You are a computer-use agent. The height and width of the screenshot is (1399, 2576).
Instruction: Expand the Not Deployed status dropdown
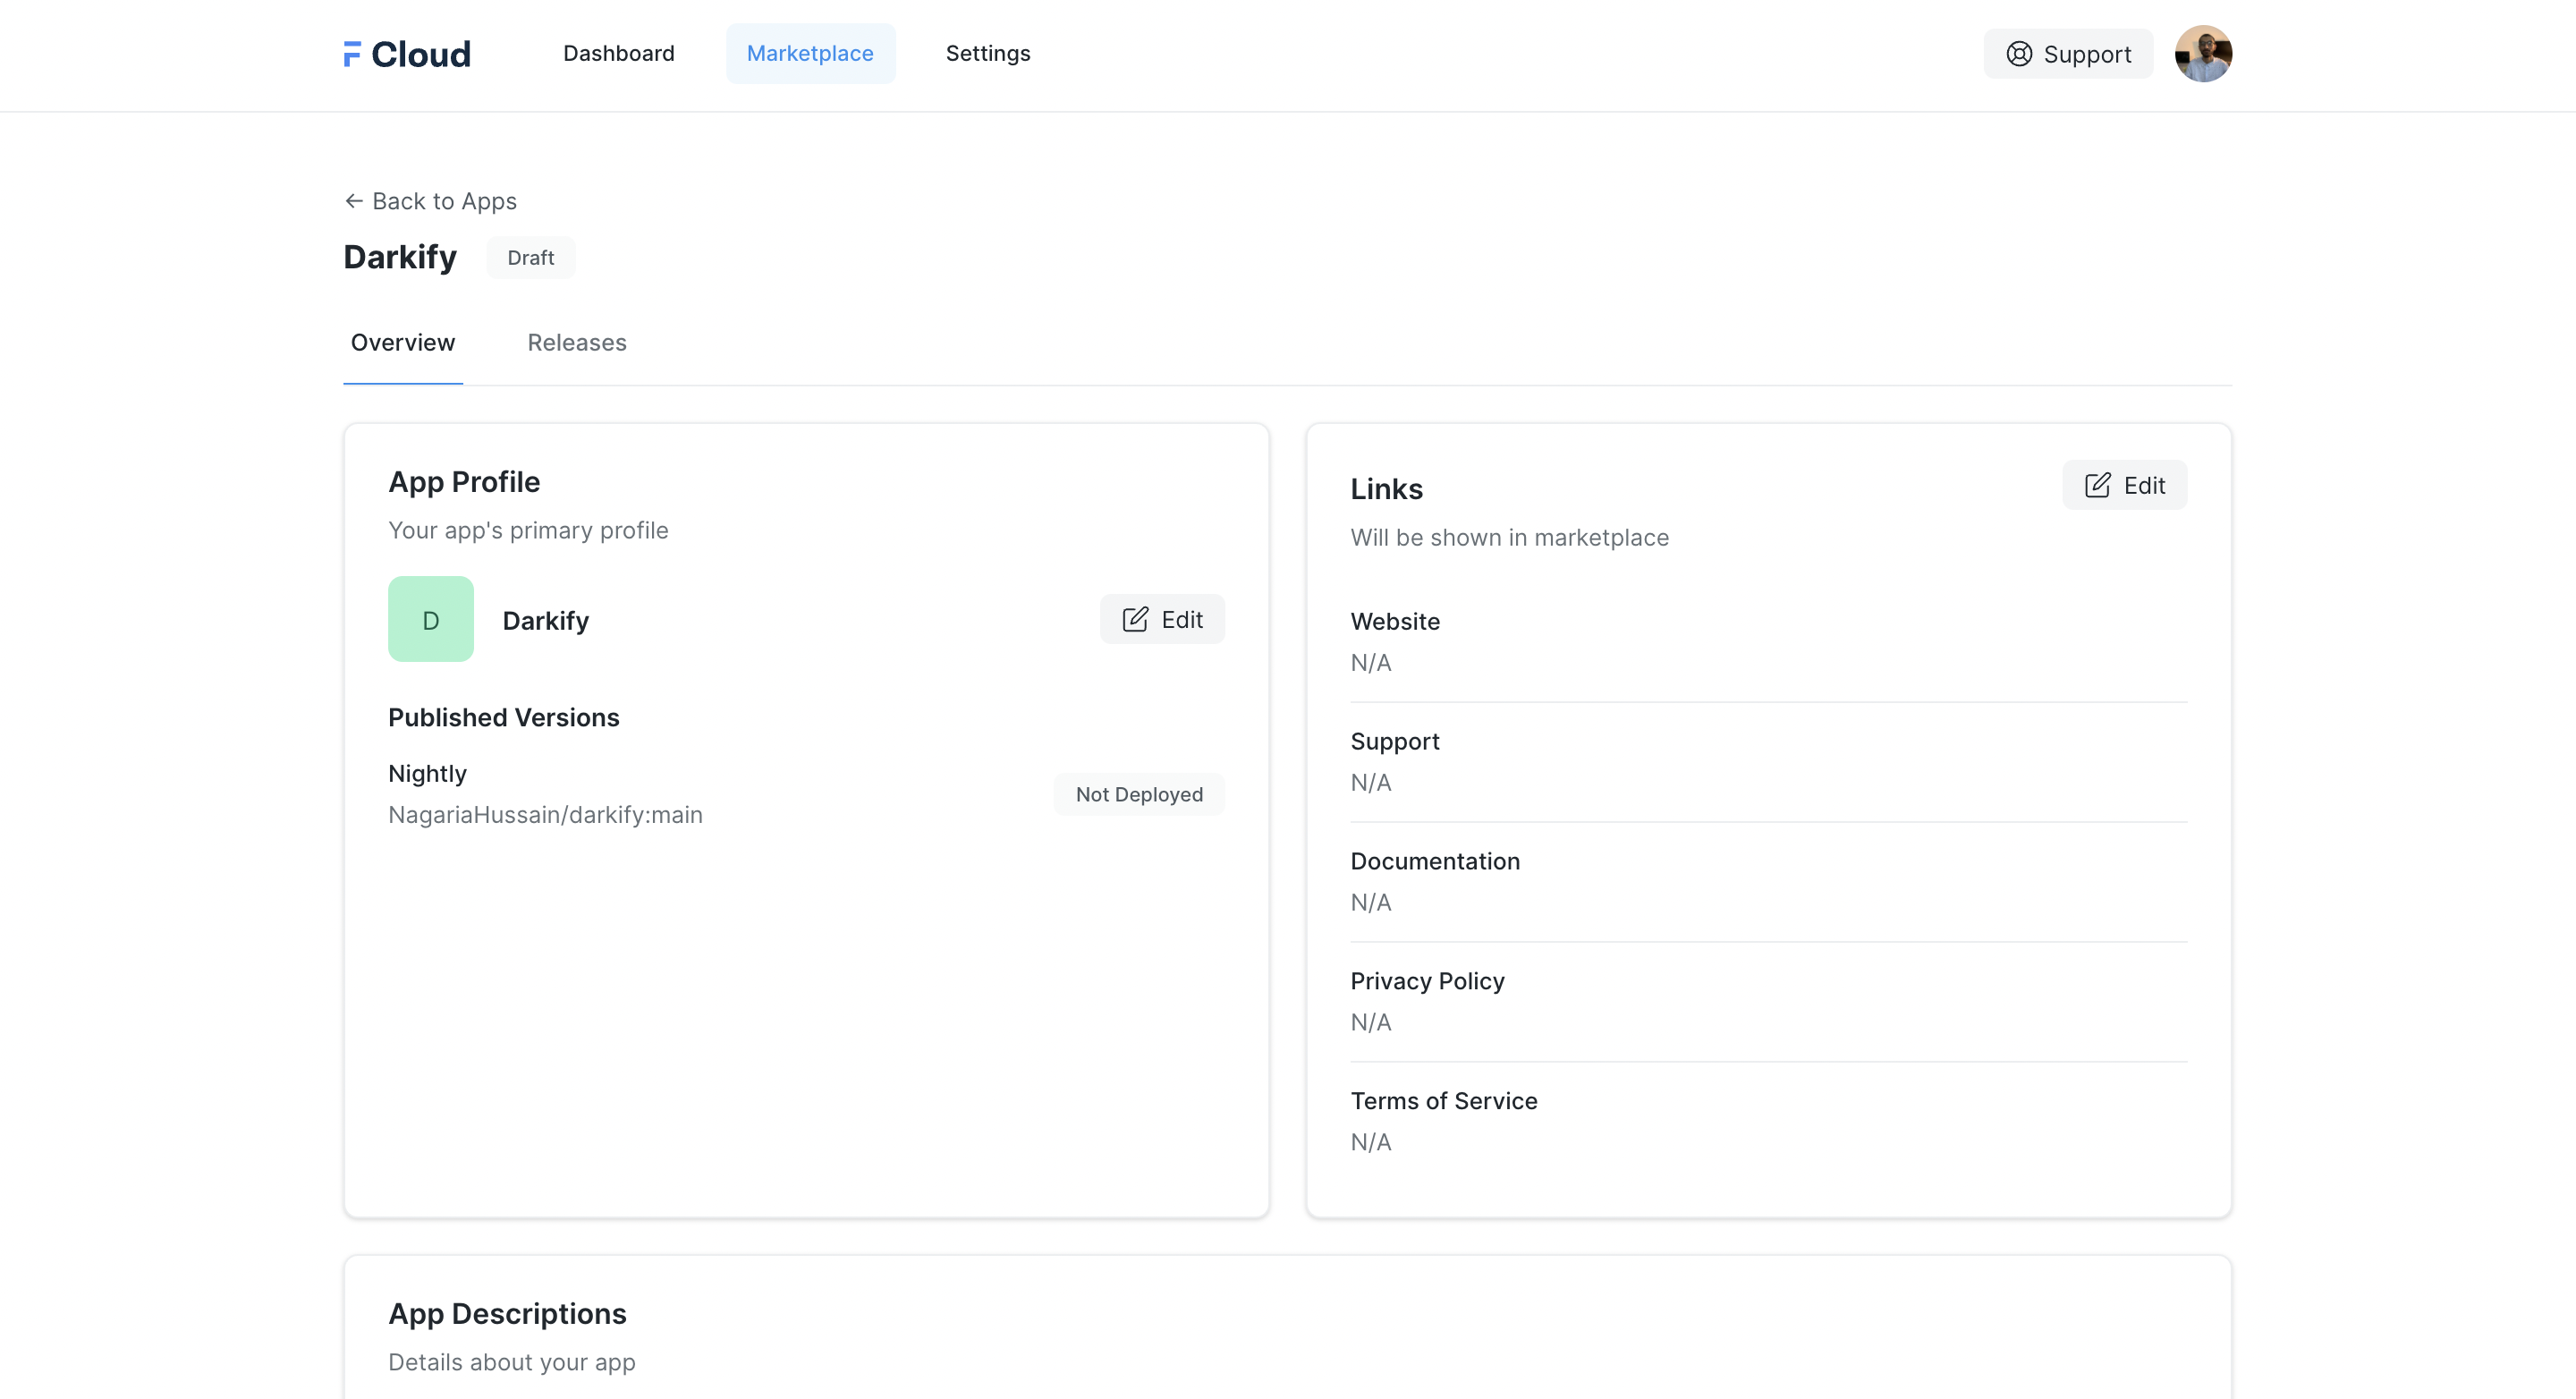tap(1139, 794)
